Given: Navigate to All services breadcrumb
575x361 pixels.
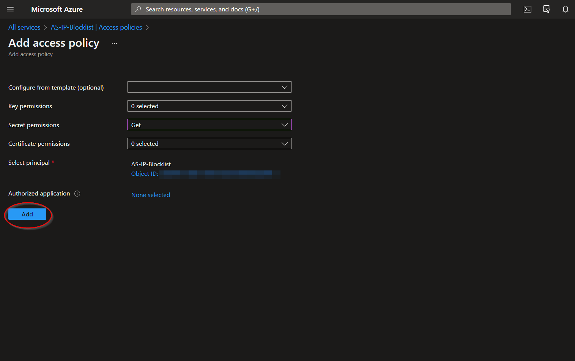Looking at the screenshot, I should tap(24, 27).
